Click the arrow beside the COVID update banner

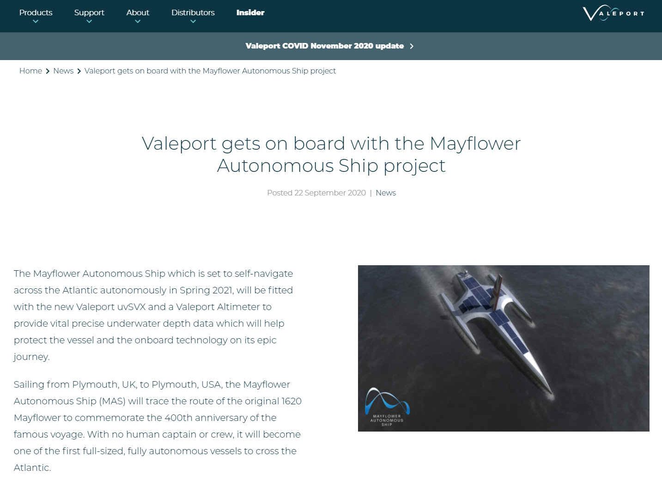click(x=412, y=46)
